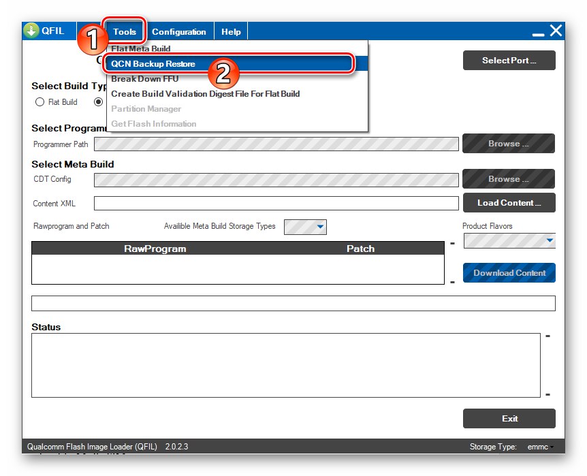The width and height of the screenshot is (587, 476).
Task: Click the Qualcomm Flash Image Loader version text
Action: tap(108, 447)
